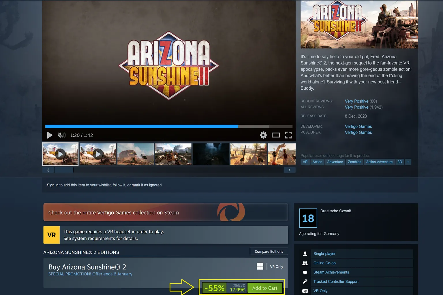Click the Steam Achievements star icon

[305, 272]
